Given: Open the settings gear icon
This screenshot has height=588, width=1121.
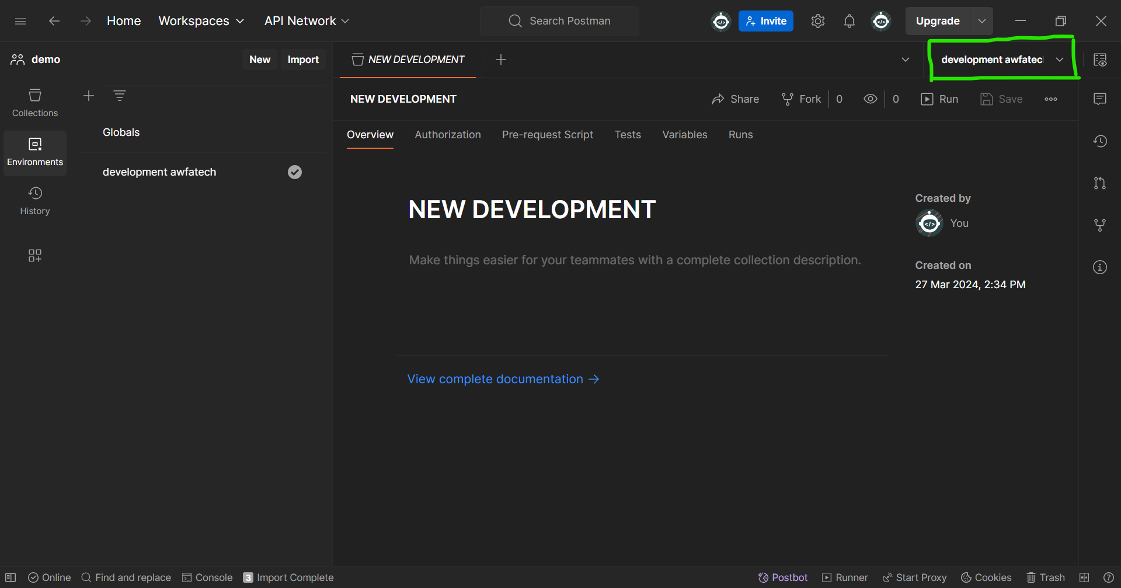Looking at the screenshot, I should [x=817, y=21].
